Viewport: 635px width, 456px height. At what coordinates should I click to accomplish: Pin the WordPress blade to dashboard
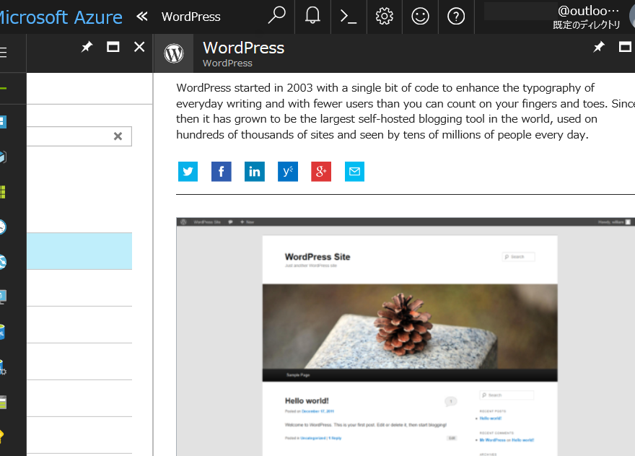coord(598,47)
